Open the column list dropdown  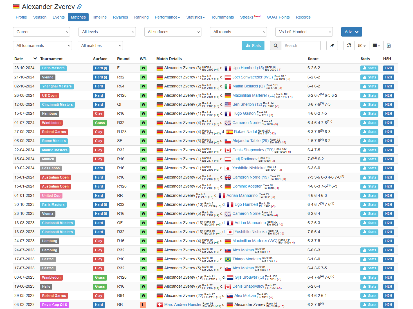376,46
